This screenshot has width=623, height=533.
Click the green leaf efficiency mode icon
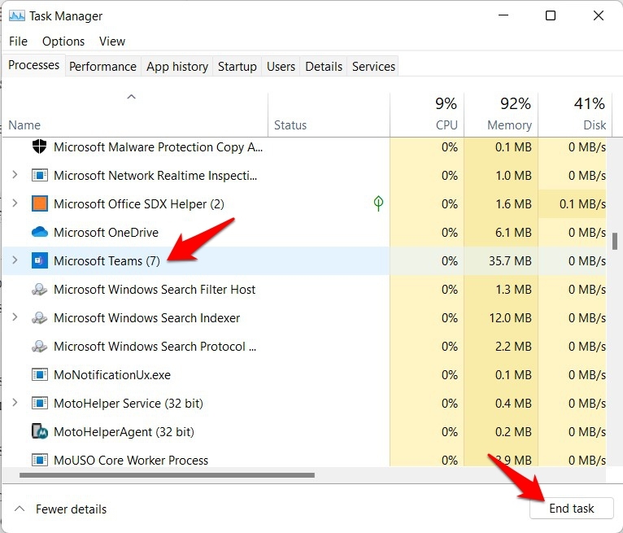pos(378,203)
